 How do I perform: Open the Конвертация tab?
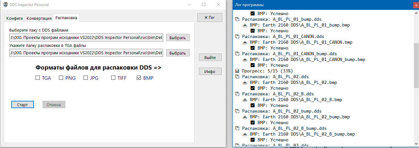click(39, 18)
